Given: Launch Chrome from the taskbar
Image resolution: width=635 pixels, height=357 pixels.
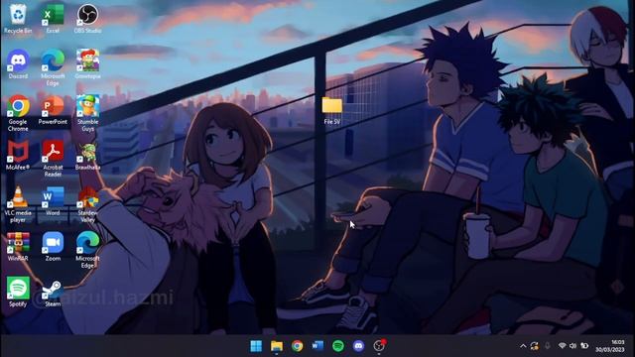Looking at the screenshot, I should click(298, 346).
